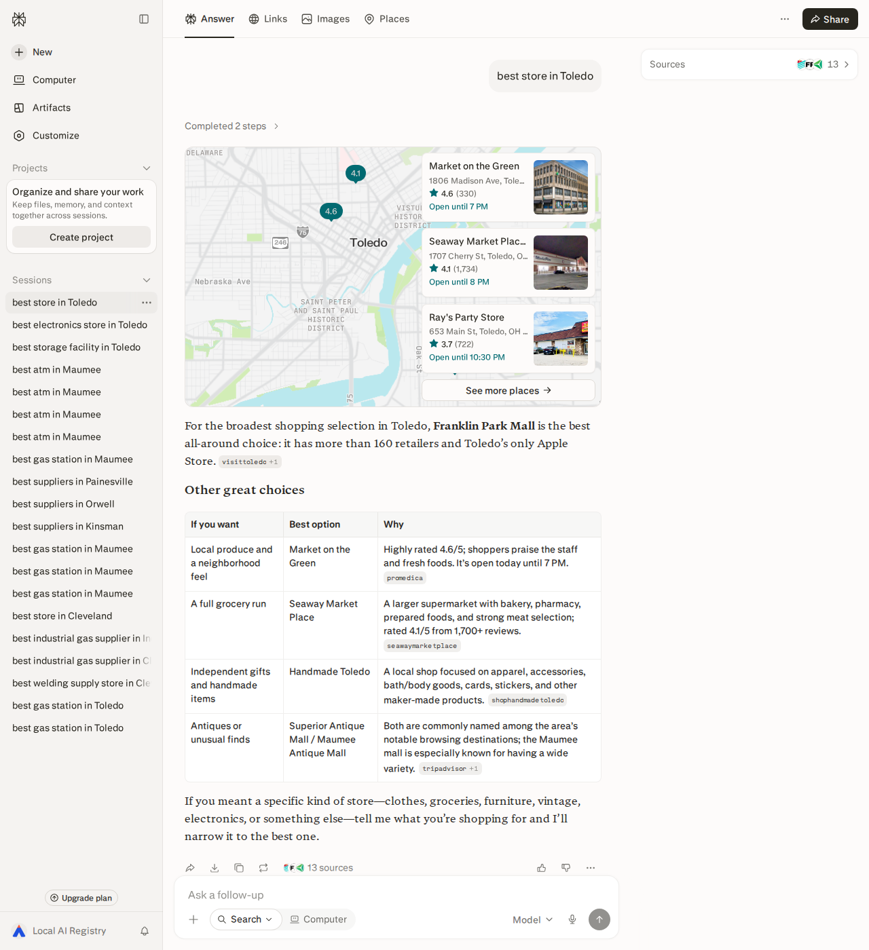This screenshot has width=869, height=950.
Task: Click the plus attach icon
Action: pyautogui.click(x=193, y=919)
